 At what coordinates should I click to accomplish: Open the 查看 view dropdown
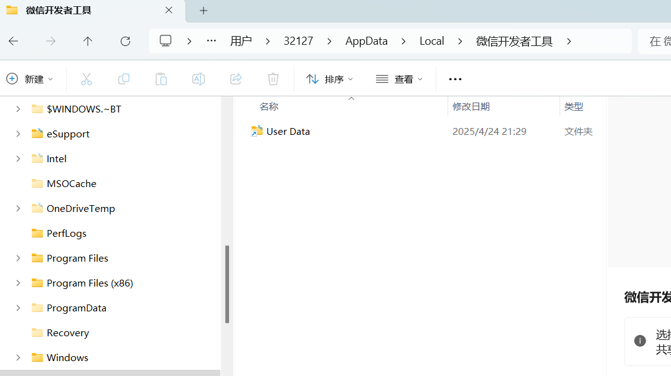coord(399,79)
